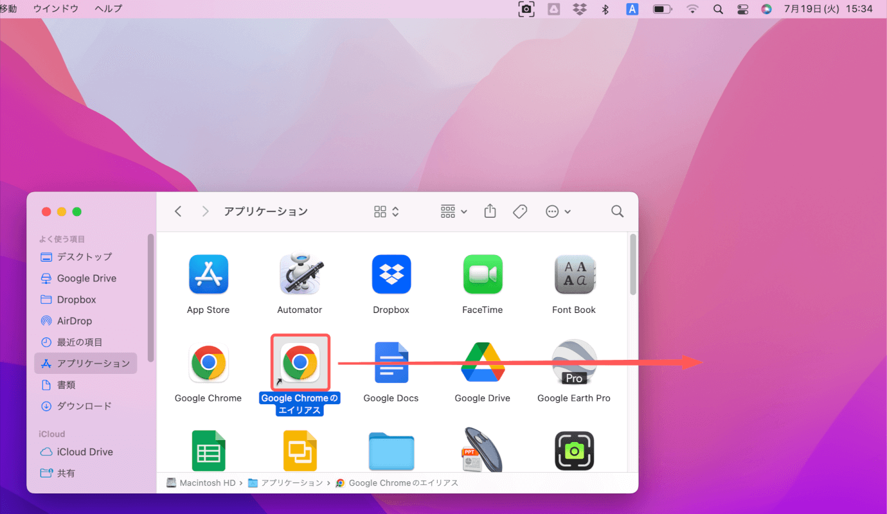Screen dimensions: 887x514
Task: Click the Dropbox menu bar icon
Action: coord(579,9)
